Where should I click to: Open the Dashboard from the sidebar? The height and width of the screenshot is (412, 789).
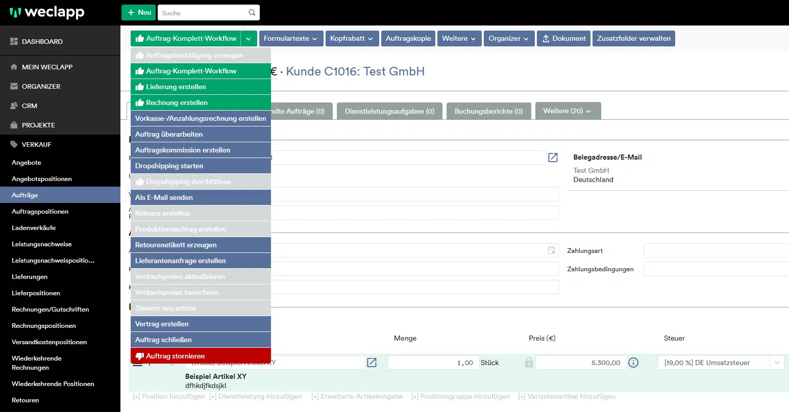click(42, 41)
